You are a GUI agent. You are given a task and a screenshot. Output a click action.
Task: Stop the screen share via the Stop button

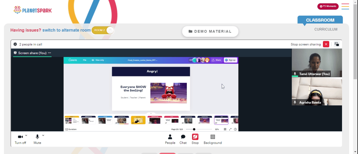click(x=195, y=139)
